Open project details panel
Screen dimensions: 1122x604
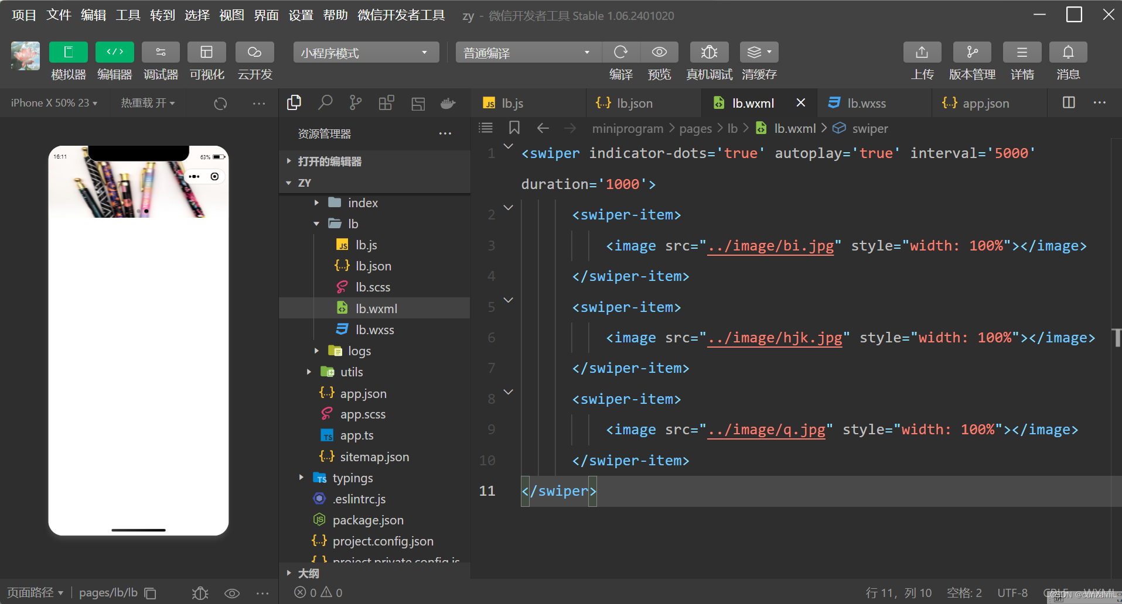(x=1022, y=52)
